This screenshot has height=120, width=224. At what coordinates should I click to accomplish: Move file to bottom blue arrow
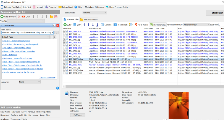coord(97,25)
